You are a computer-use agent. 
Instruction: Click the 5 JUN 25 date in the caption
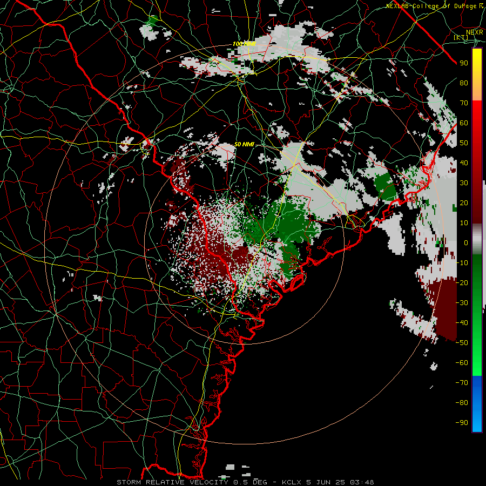click(326, 482)
